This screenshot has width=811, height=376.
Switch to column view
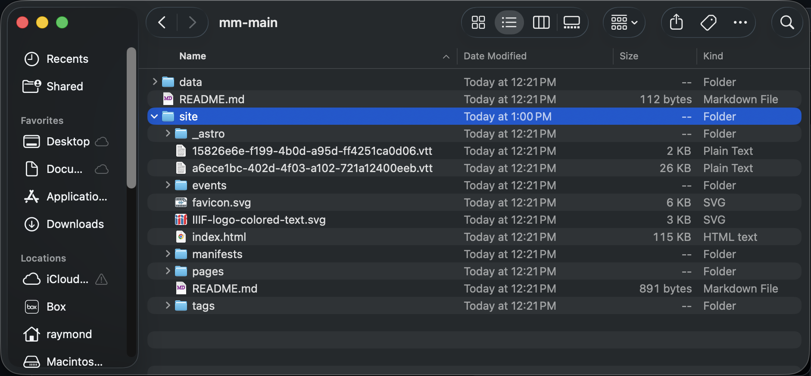pyautogui.click(x=541, y=22)
